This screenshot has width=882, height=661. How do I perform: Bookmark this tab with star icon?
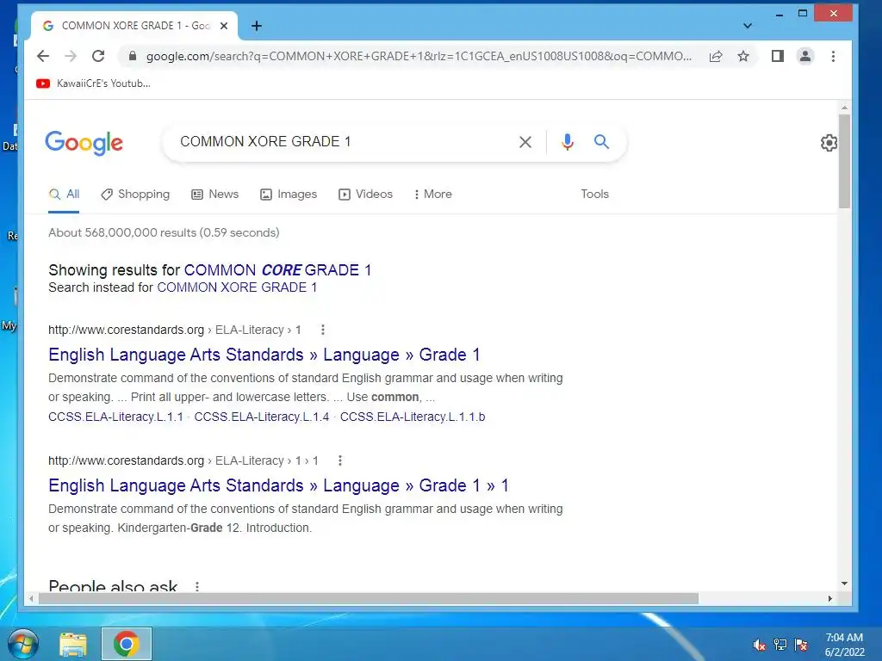743,56
